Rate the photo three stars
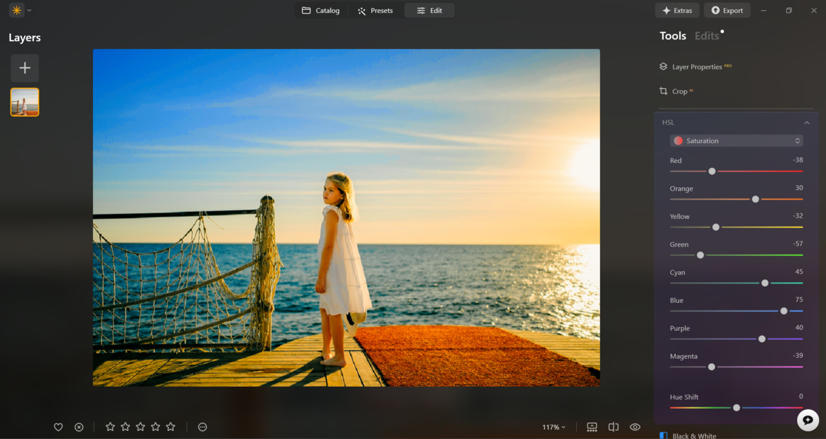 (x=140, y=427)
